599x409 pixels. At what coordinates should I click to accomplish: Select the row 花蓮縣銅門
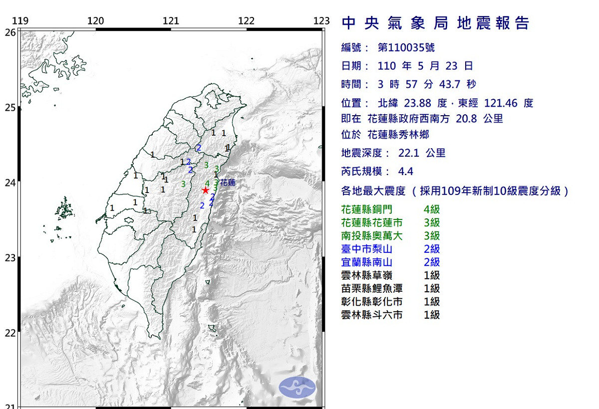point(391,209)
